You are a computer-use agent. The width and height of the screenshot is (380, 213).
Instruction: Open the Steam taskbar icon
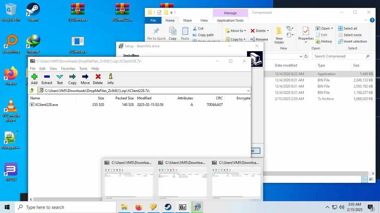(x=168, y=207)
